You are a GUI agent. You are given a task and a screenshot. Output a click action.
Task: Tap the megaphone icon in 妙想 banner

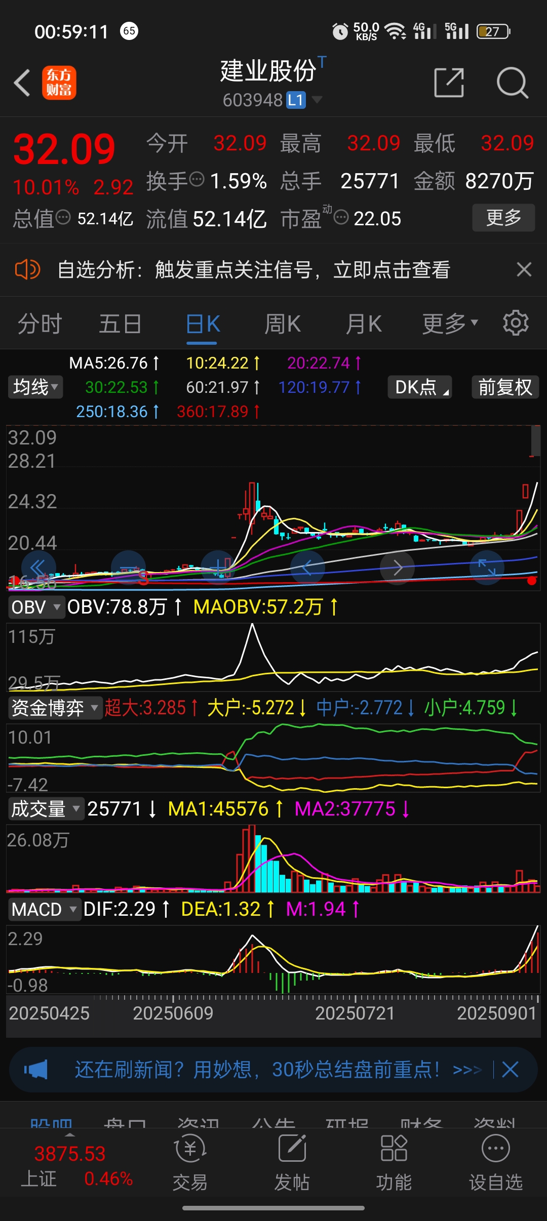tap(35, 1070)
